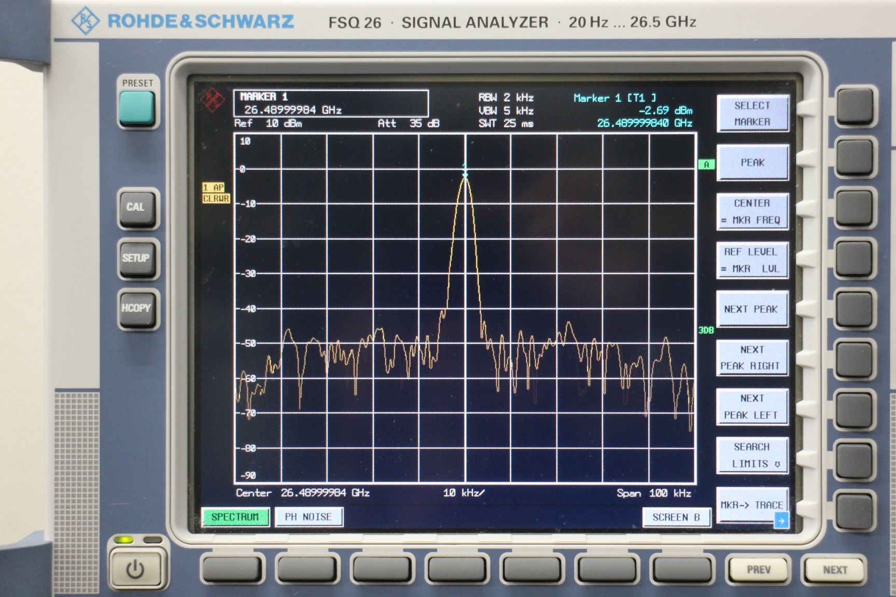
Task: Click the -2.69 dBm marker level
Action: coord(665,110)
